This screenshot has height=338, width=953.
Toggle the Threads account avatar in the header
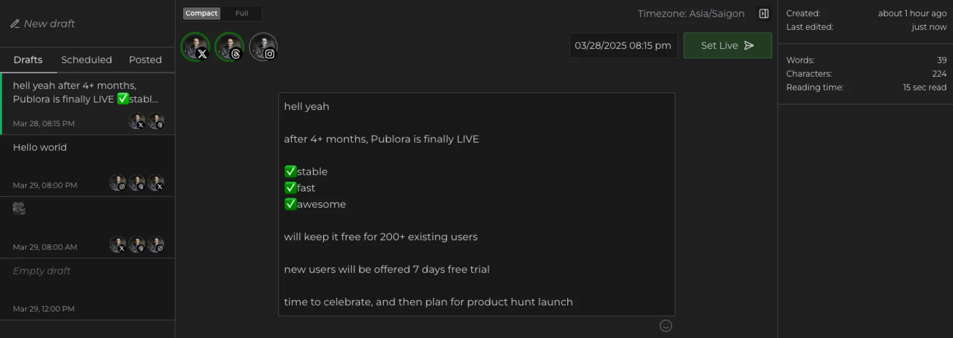tap(229, 47)
